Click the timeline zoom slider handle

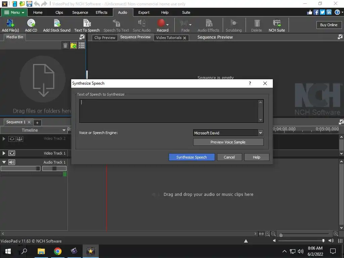pos(281,235)
